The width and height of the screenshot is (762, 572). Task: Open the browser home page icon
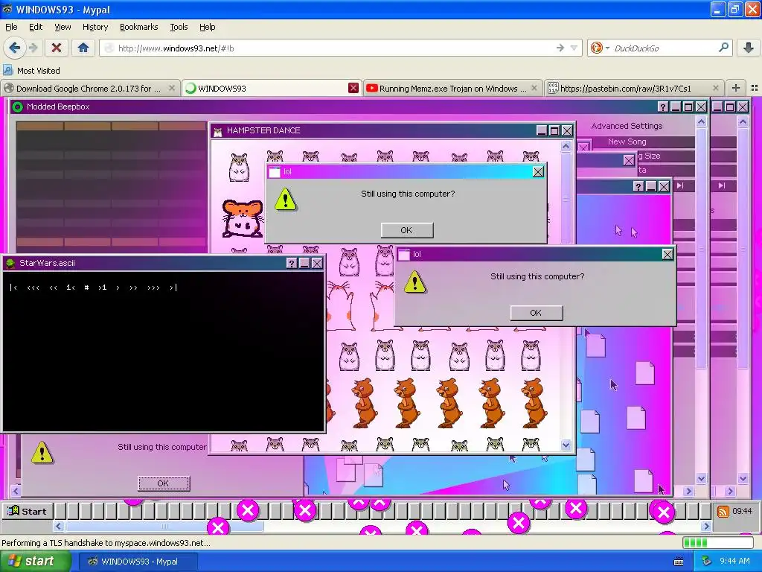83,48
